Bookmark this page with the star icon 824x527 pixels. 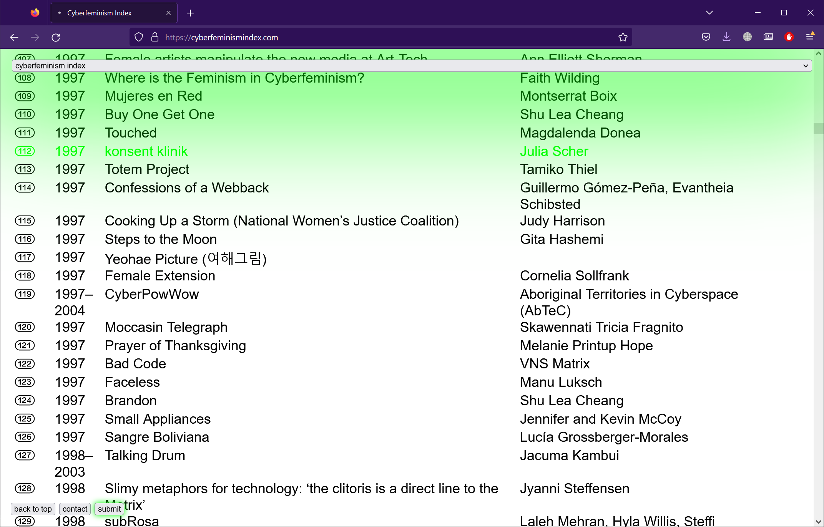pyautogui.click(x=623, y=37)
